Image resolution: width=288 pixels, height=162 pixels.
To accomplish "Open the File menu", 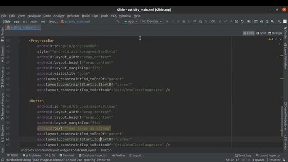I will click(x=4, y=16).
